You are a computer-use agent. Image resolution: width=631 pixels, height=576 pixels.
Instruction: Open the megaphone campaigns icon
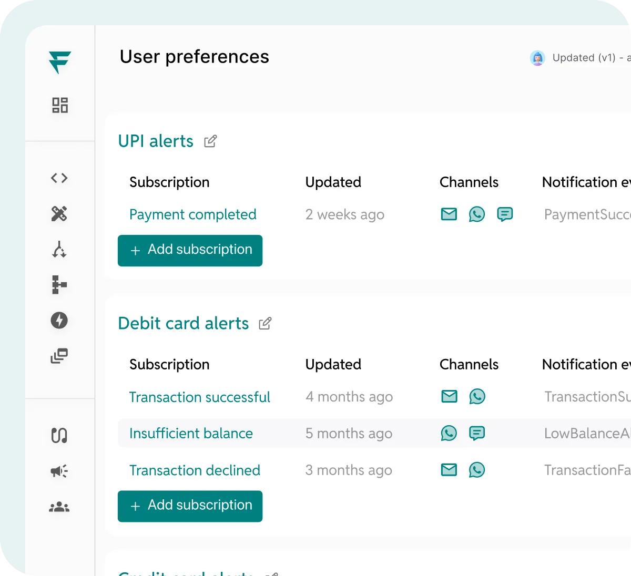(x=59, y=471)
